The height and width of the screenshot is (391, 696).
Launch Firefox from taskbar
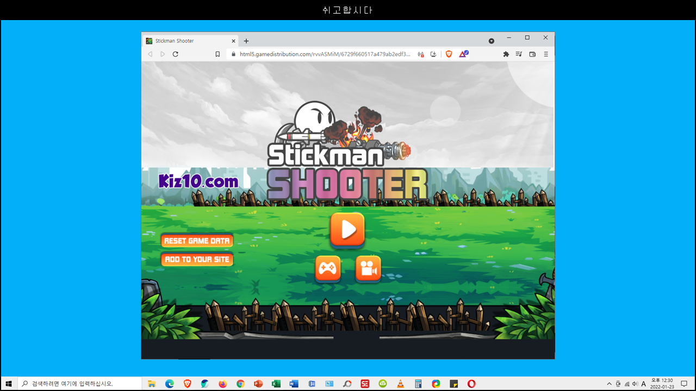pos(222,384)
